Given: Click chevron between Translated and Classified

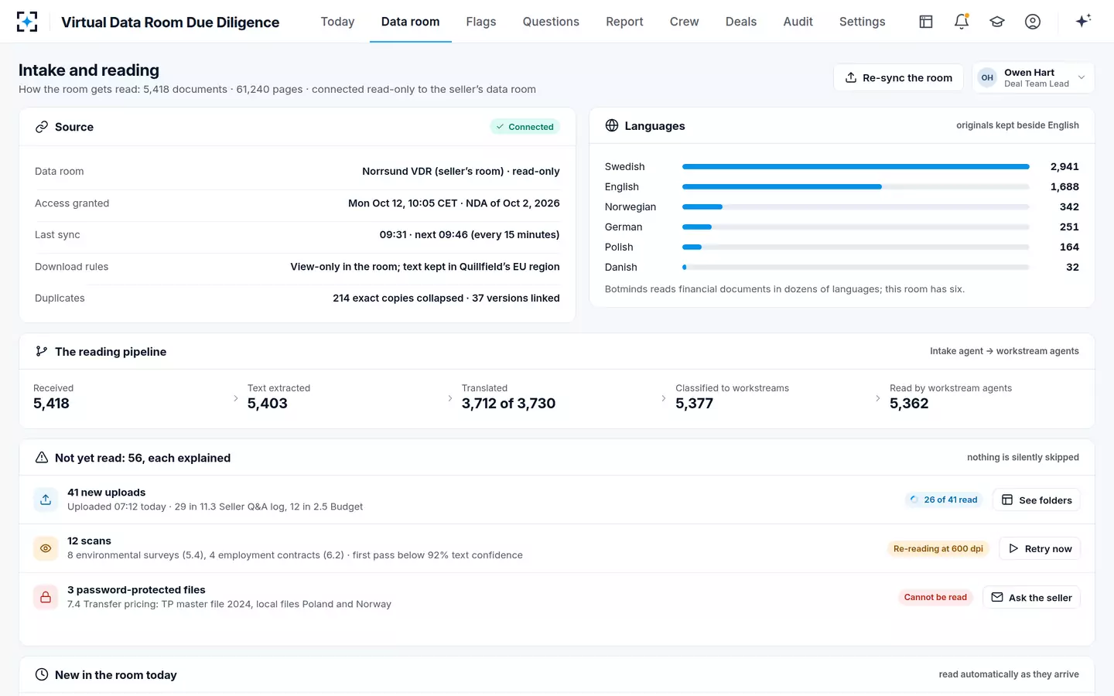Looking at the screenshot, I should 664,398.
